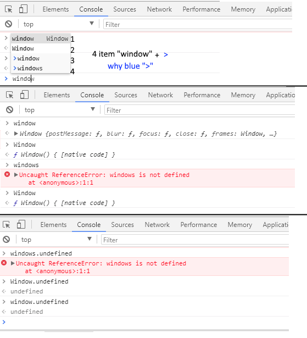The image size is (307, 338).
Task: Switch to Console tab in middle DevTools panel
Action: 92,95
